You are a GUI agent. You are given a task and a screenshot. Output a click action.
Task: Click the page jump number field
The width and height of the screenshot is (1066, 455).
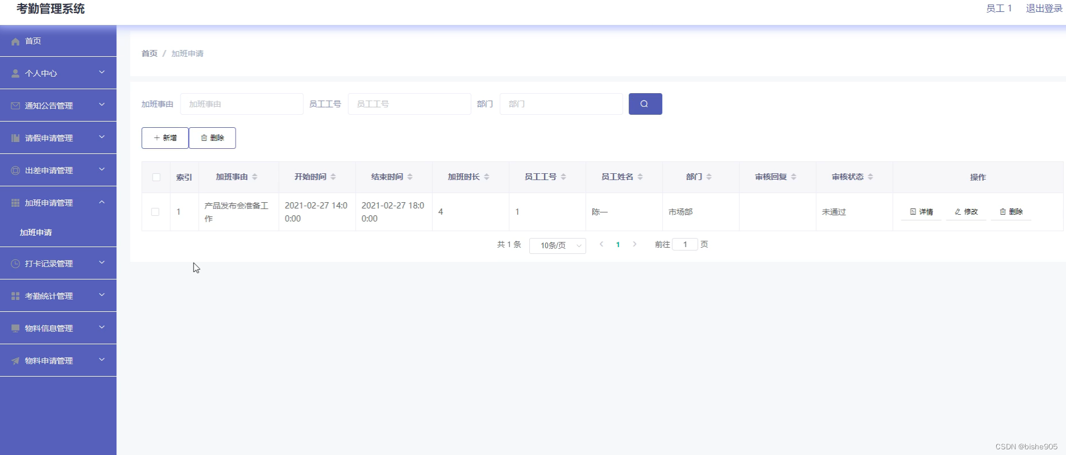pos(685,244)
